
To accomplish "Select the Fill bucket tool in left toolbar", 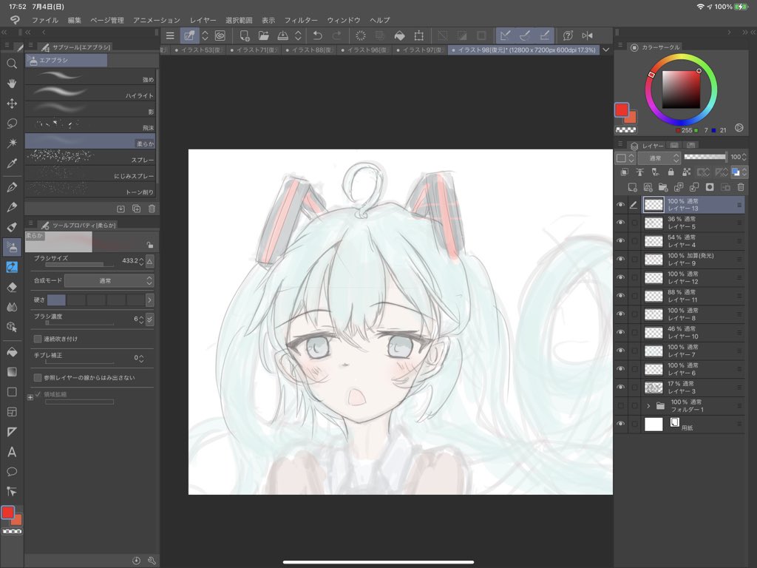I will pos(12,352).
